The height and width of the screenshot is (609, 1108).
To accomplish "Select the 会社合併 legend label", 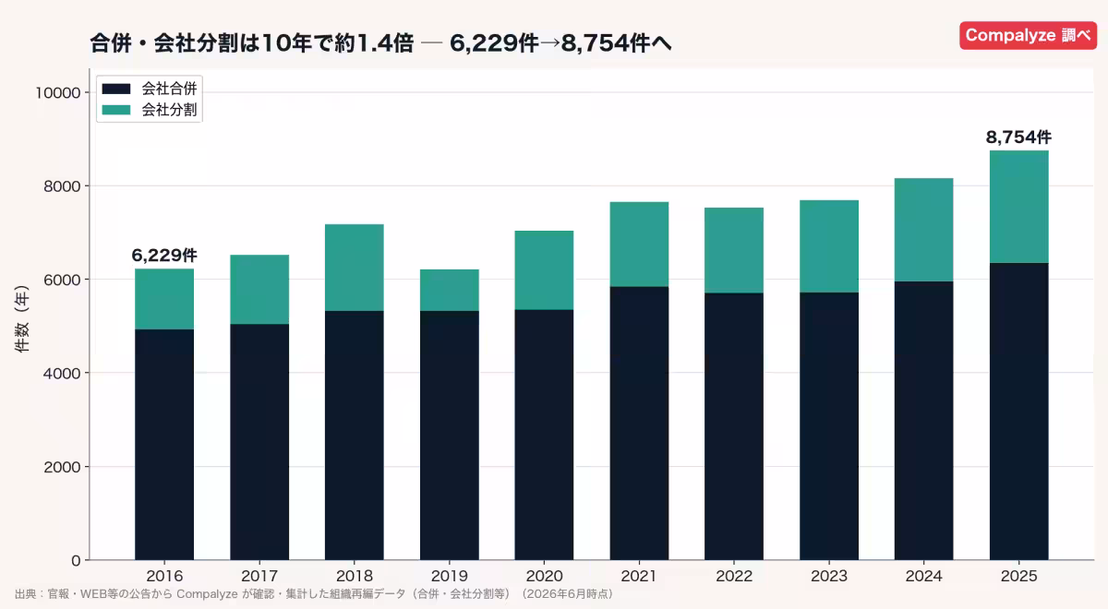I will (171, 89).
